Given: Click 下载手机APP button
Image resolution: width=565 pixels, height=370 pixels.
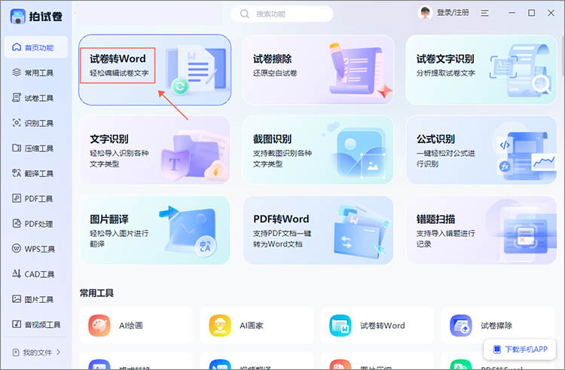Looking at the screenshot, I should click(520, 349).
